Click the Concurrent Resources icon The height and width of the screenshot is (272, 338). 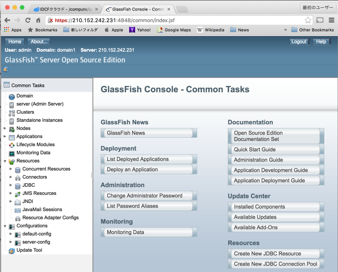pos(18,170)
